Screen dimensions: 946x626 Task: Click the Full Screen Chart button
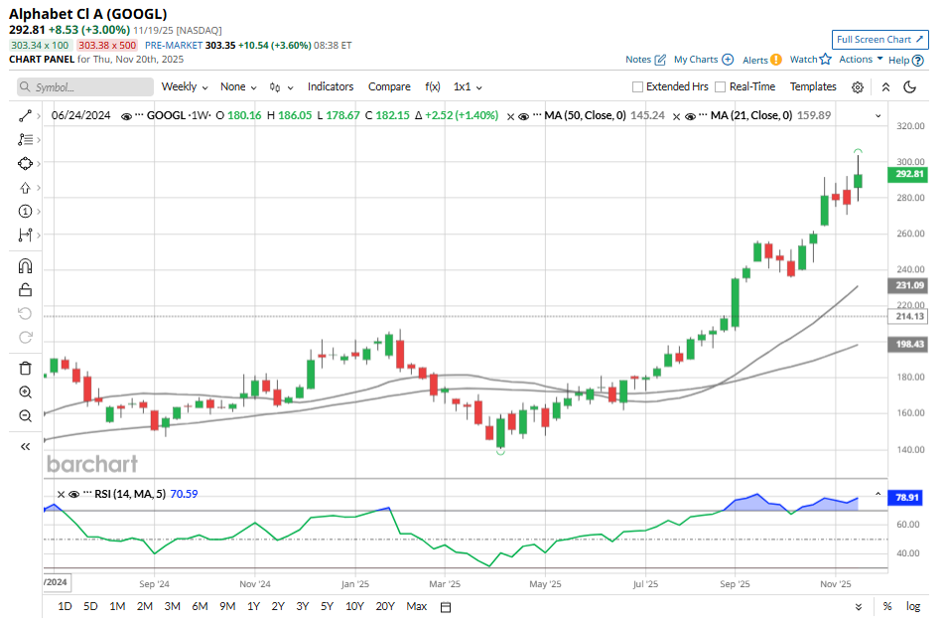click(880, 40)
